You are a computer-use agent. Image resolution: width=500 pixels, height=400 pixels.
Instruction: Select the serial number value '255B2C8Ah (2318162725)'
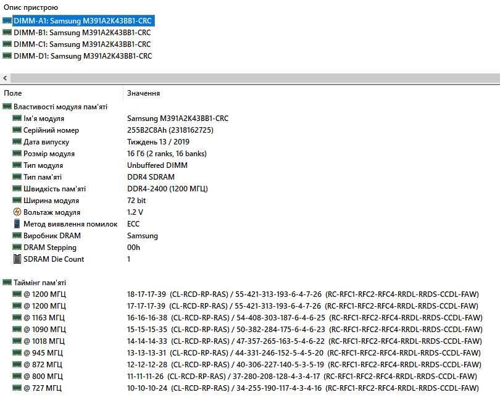[170, 130]
